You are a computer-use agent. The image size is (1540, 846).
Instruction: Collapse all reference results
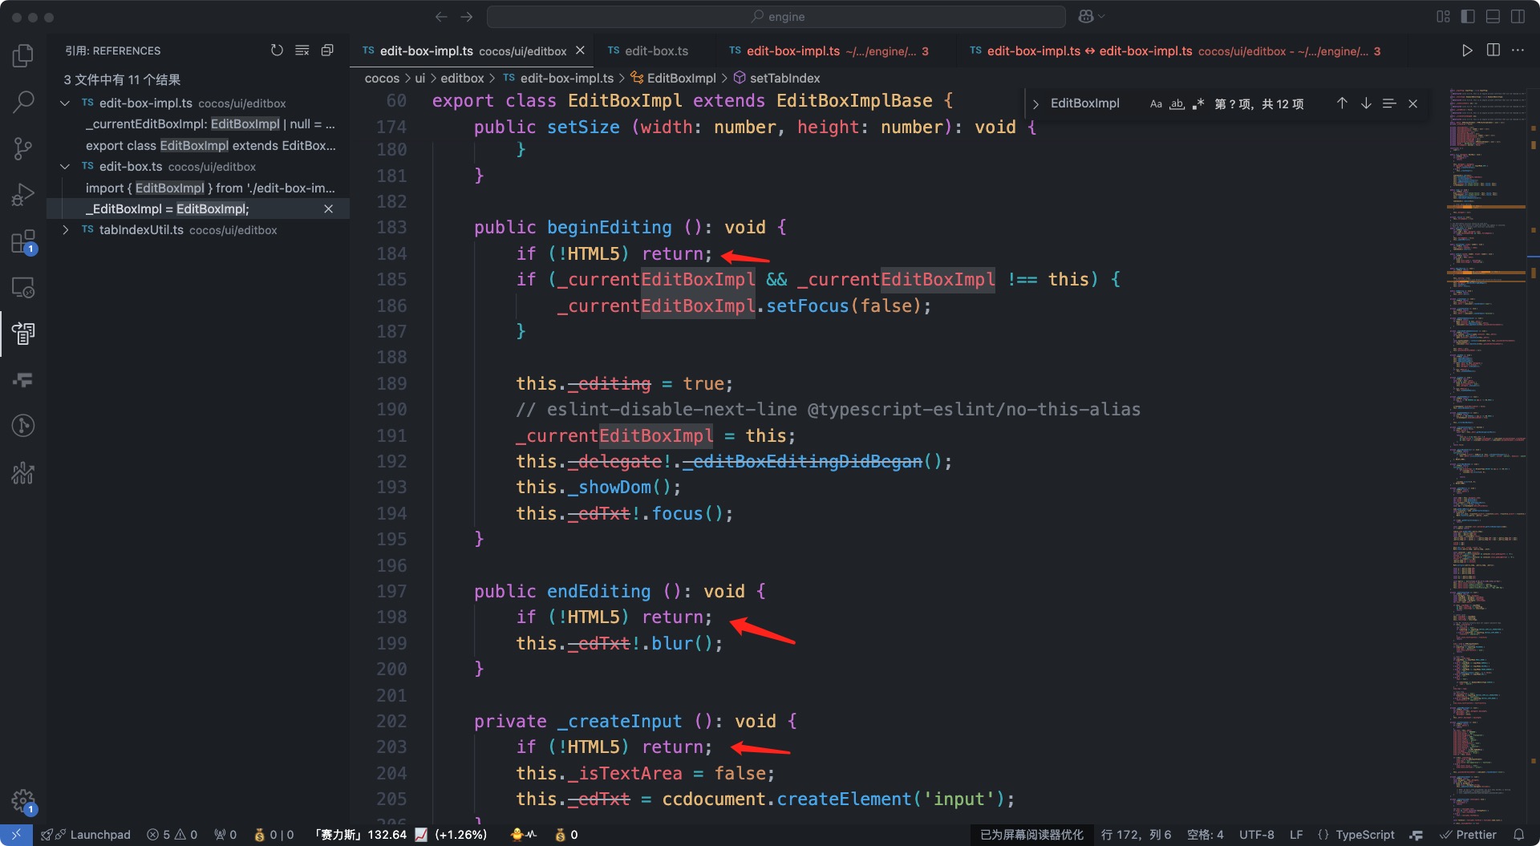[x=327, y=51]
